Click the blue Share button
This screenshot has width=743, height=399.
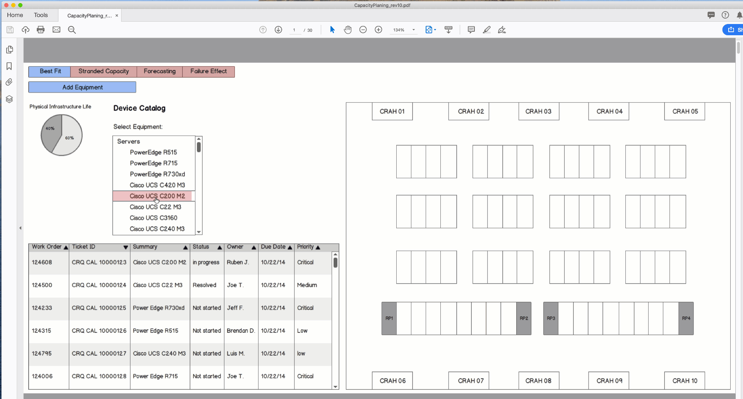733,30
